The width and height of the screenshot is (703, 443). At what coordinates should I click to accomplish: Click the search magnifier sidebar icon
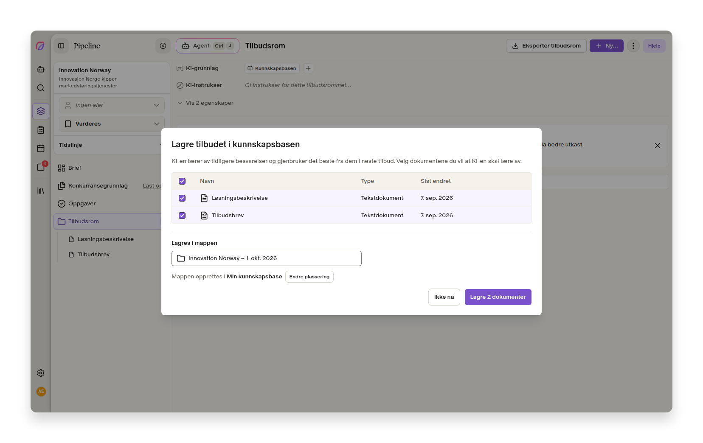(x=41, y=88)
